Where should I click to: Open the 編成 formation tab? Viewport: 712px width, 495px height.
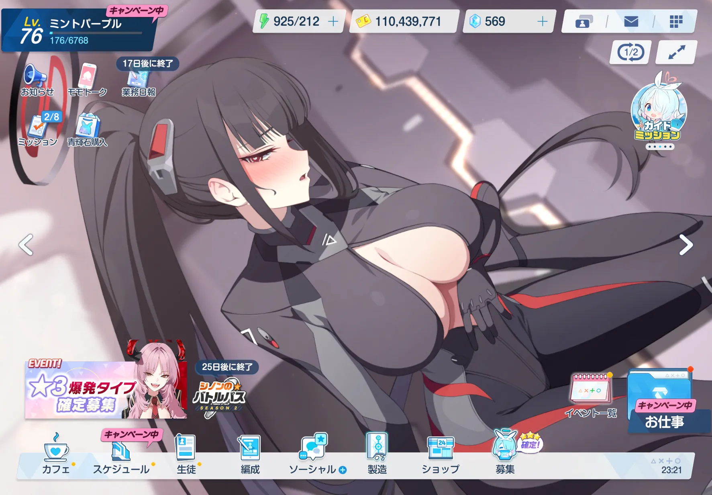point(250,454)
